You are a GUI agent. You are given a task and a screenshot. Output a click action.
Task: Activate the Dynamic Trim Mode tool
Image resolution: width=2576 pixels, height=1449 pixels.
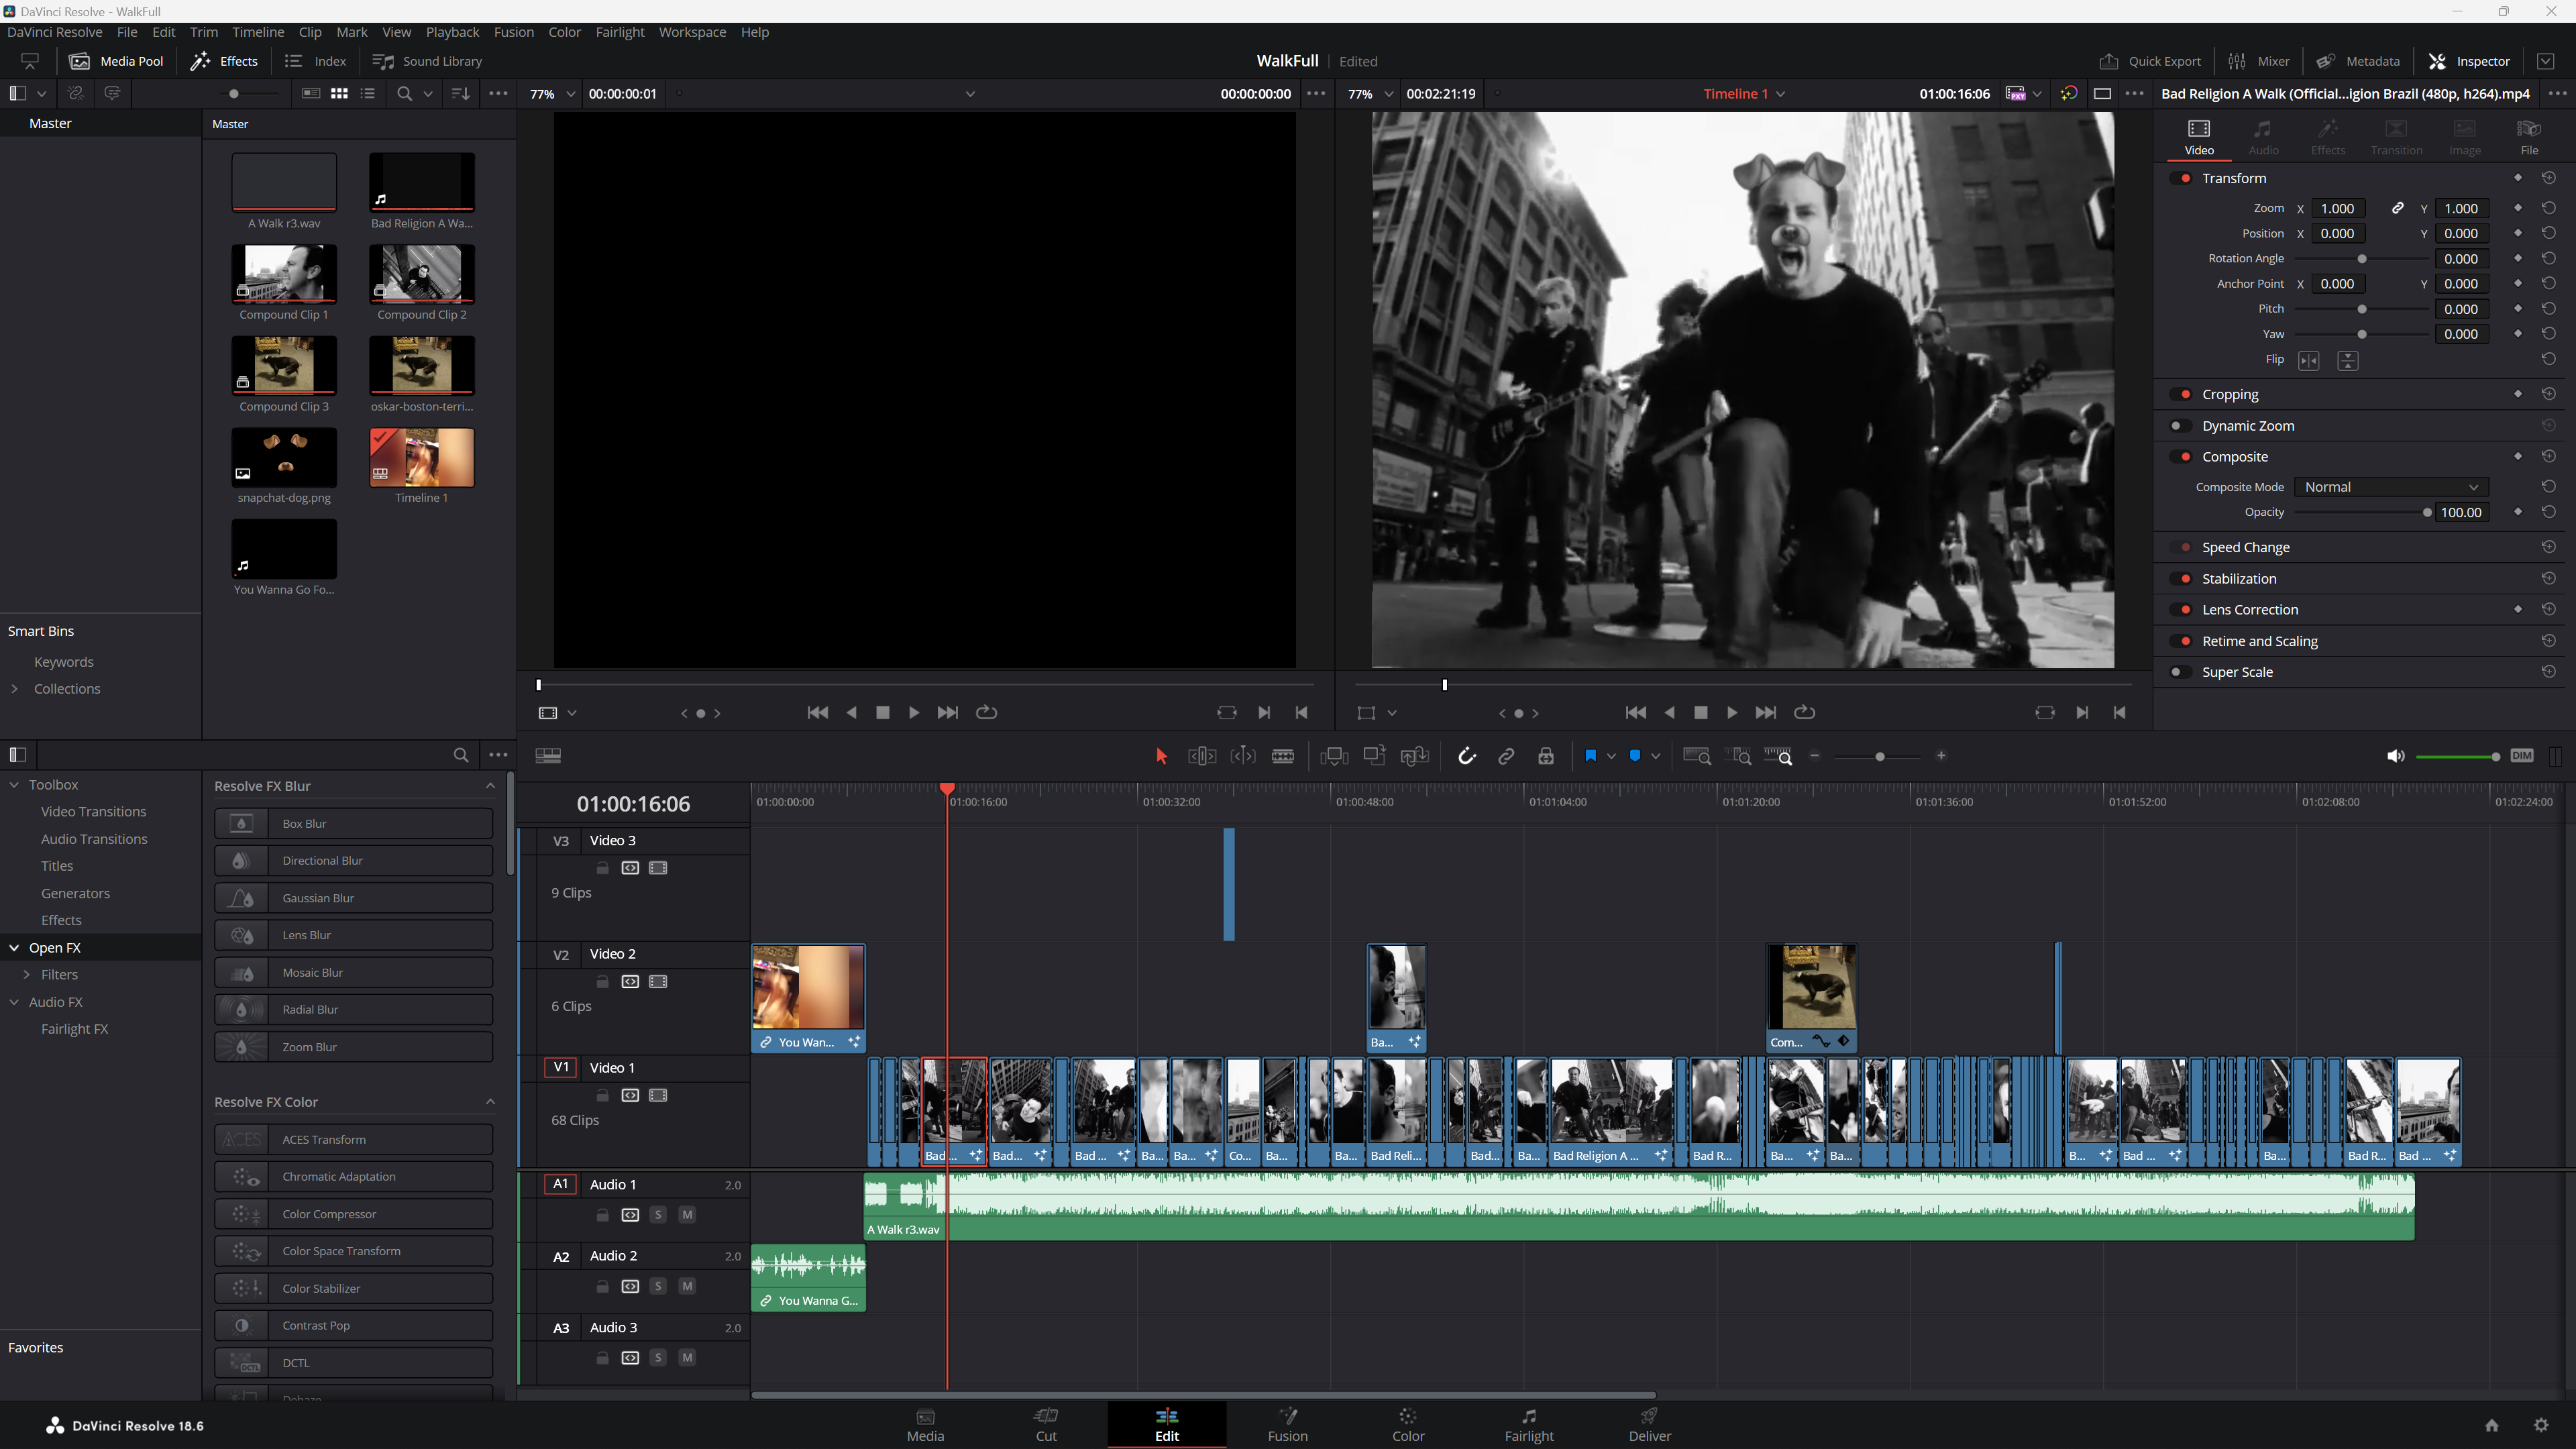coord(1243,756)
